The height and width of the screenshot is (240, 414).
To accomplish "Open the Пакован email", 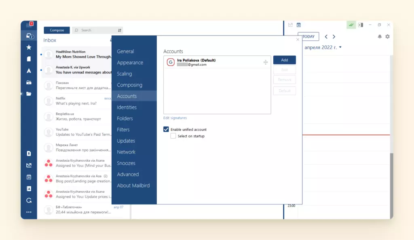I will [x=76, y=85].
